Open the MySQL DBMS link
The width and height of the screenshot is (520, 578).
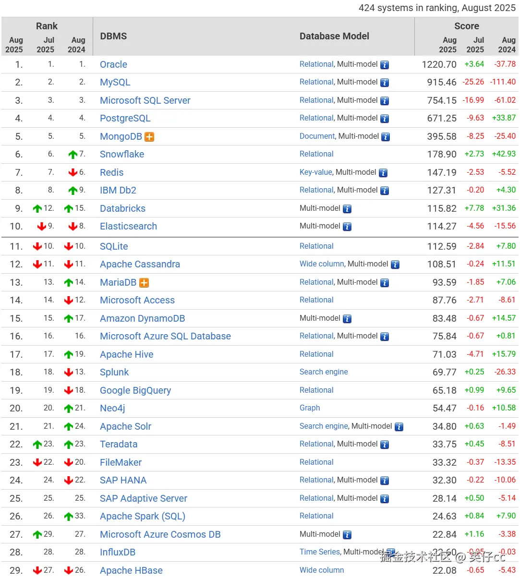coord(115,82)
